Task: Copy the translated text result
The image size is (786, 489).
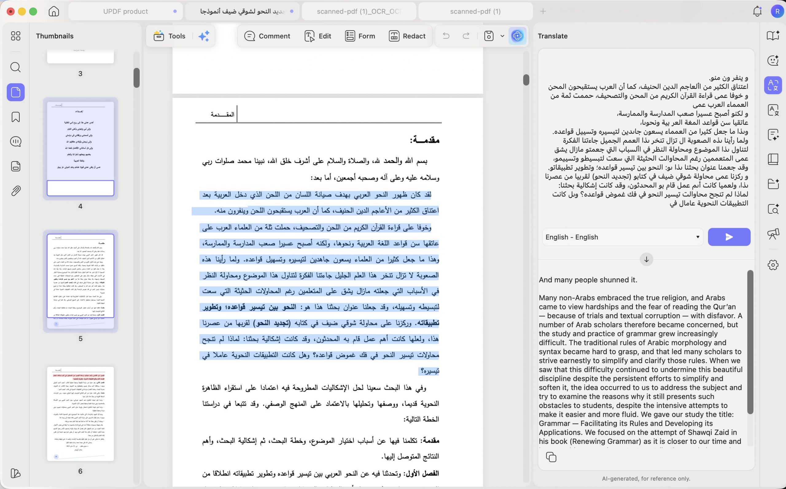Action: [x=551, y=457]
